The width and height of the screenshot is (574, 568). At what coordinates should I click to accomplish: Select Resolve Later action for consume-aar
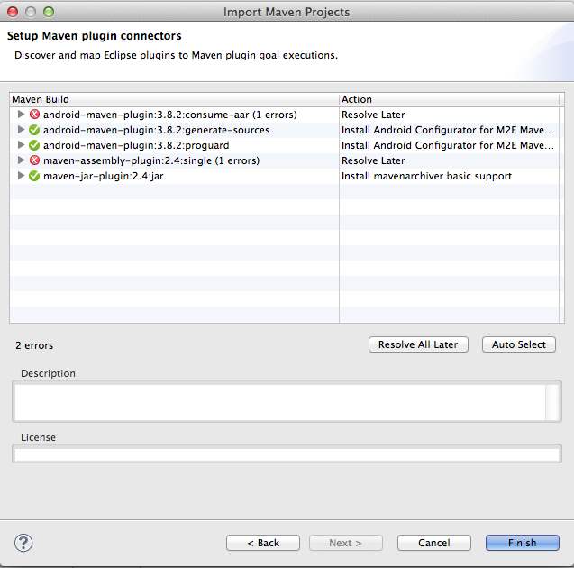[373, 115]
